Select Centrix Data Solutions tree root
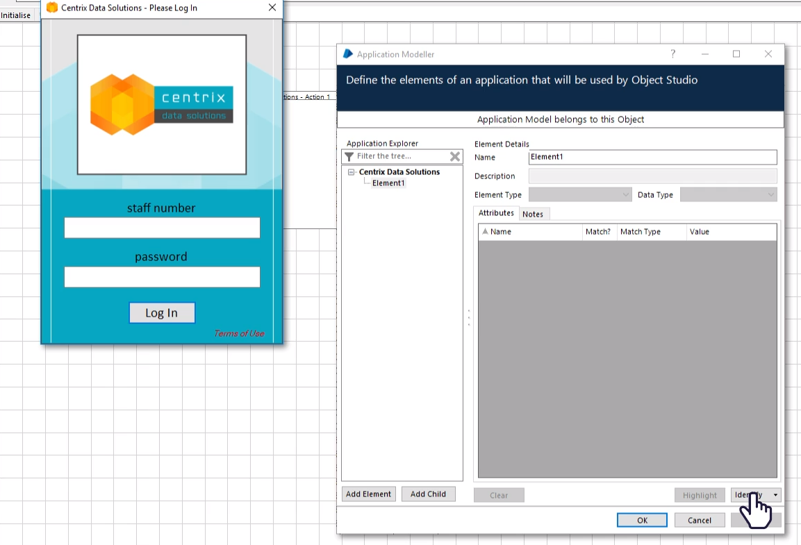 tap(399, 171)
